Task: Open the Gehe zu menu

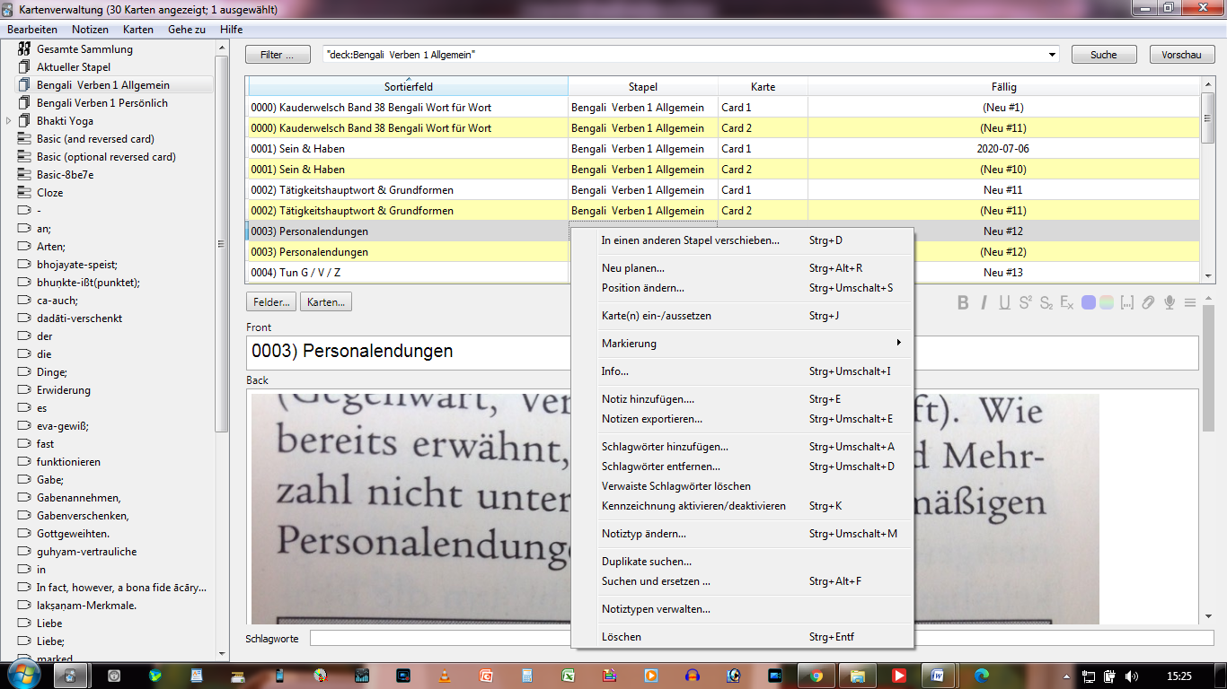Action: point(186,30)
